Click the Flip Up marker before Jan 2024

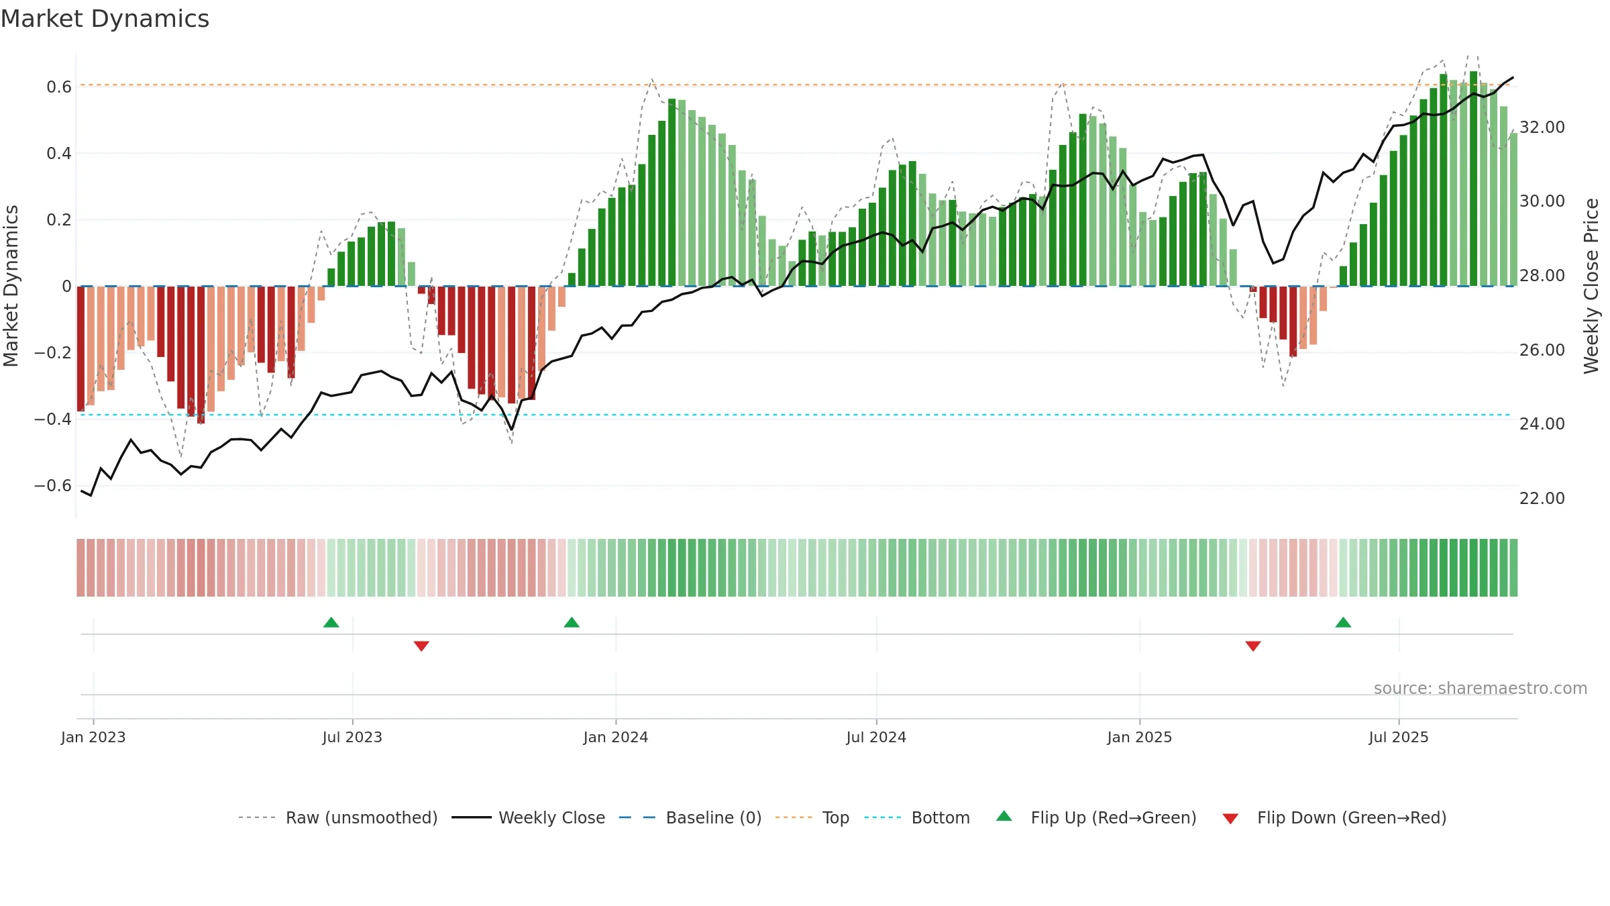572,622
